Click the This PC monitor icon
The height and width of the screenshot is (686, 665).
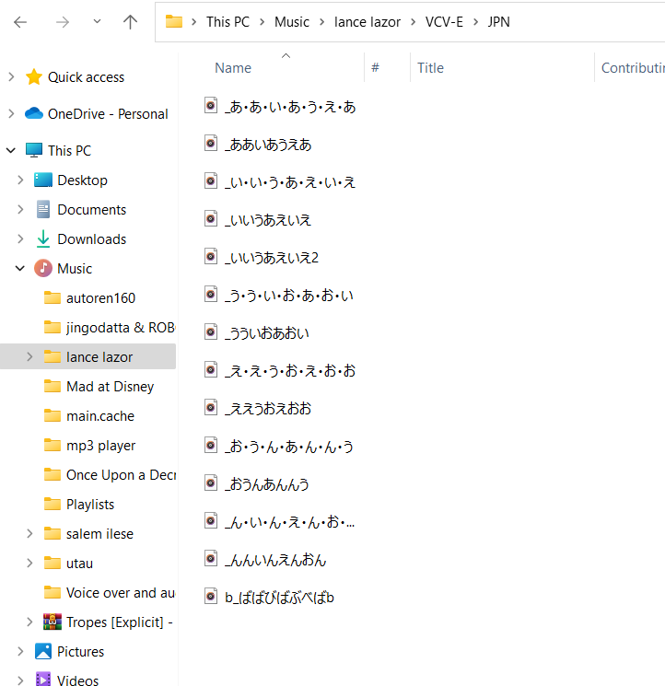pyautogui.click(x=34, y=150)
